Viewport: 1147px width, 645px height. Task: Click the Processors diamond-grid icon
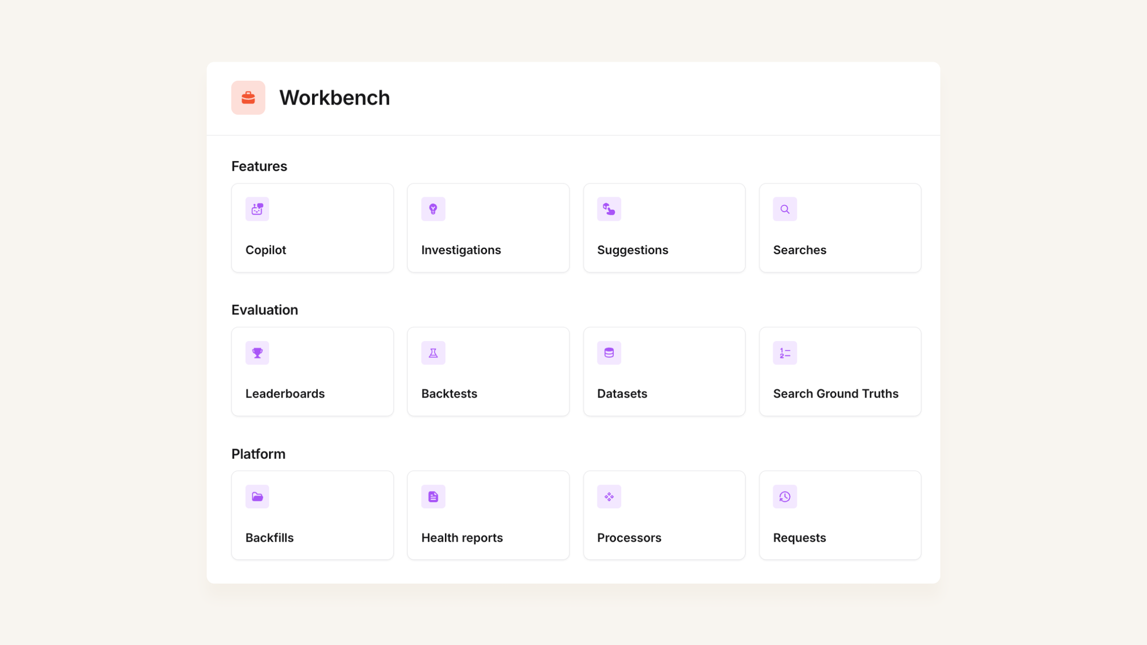coord(608,497)
